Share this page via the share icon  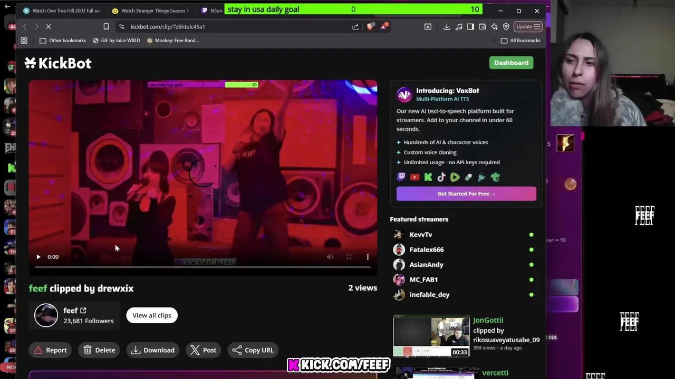(355, 26)
